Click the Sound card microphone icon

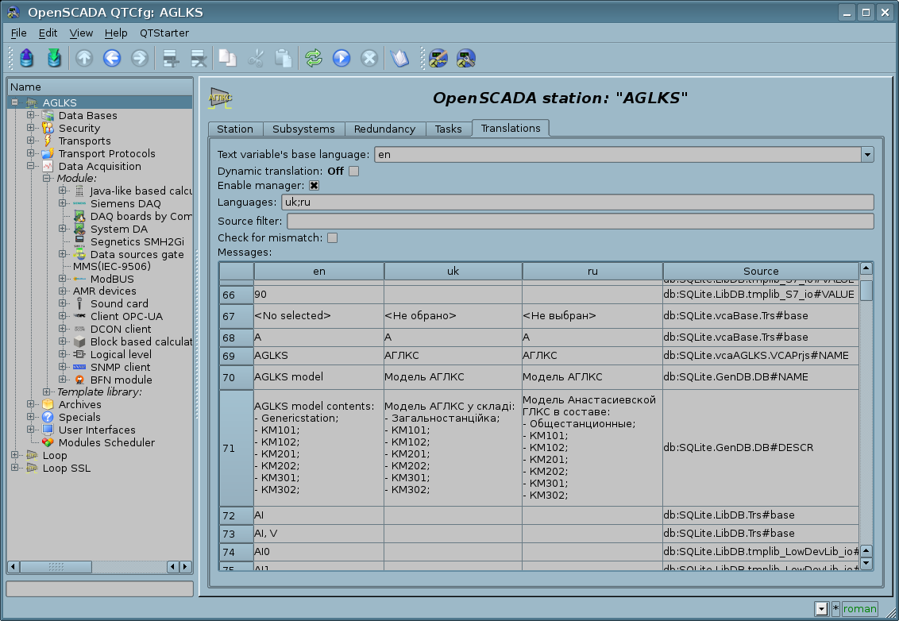79,303
